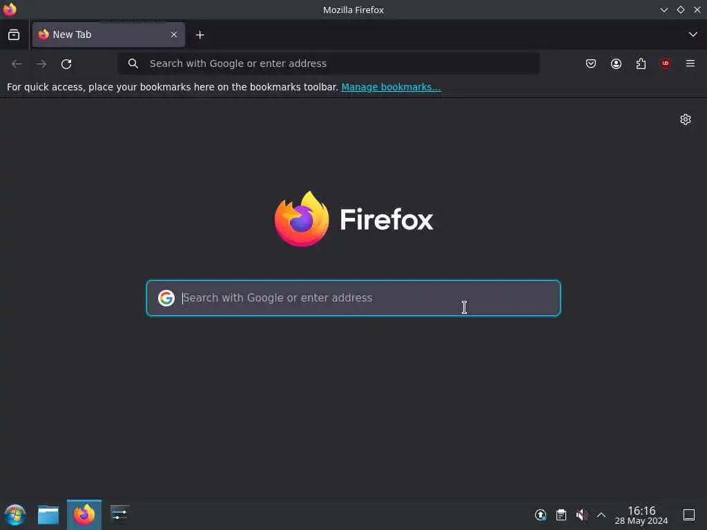Open the clipboard tray icon

[x=561, y=515]
